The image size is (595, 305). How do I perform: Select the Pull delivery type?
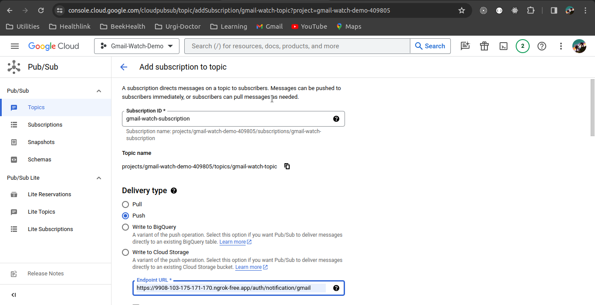coord(125,204)
